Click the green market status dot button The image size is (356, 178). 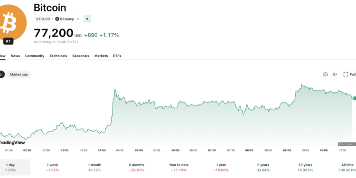pos(87,19)
